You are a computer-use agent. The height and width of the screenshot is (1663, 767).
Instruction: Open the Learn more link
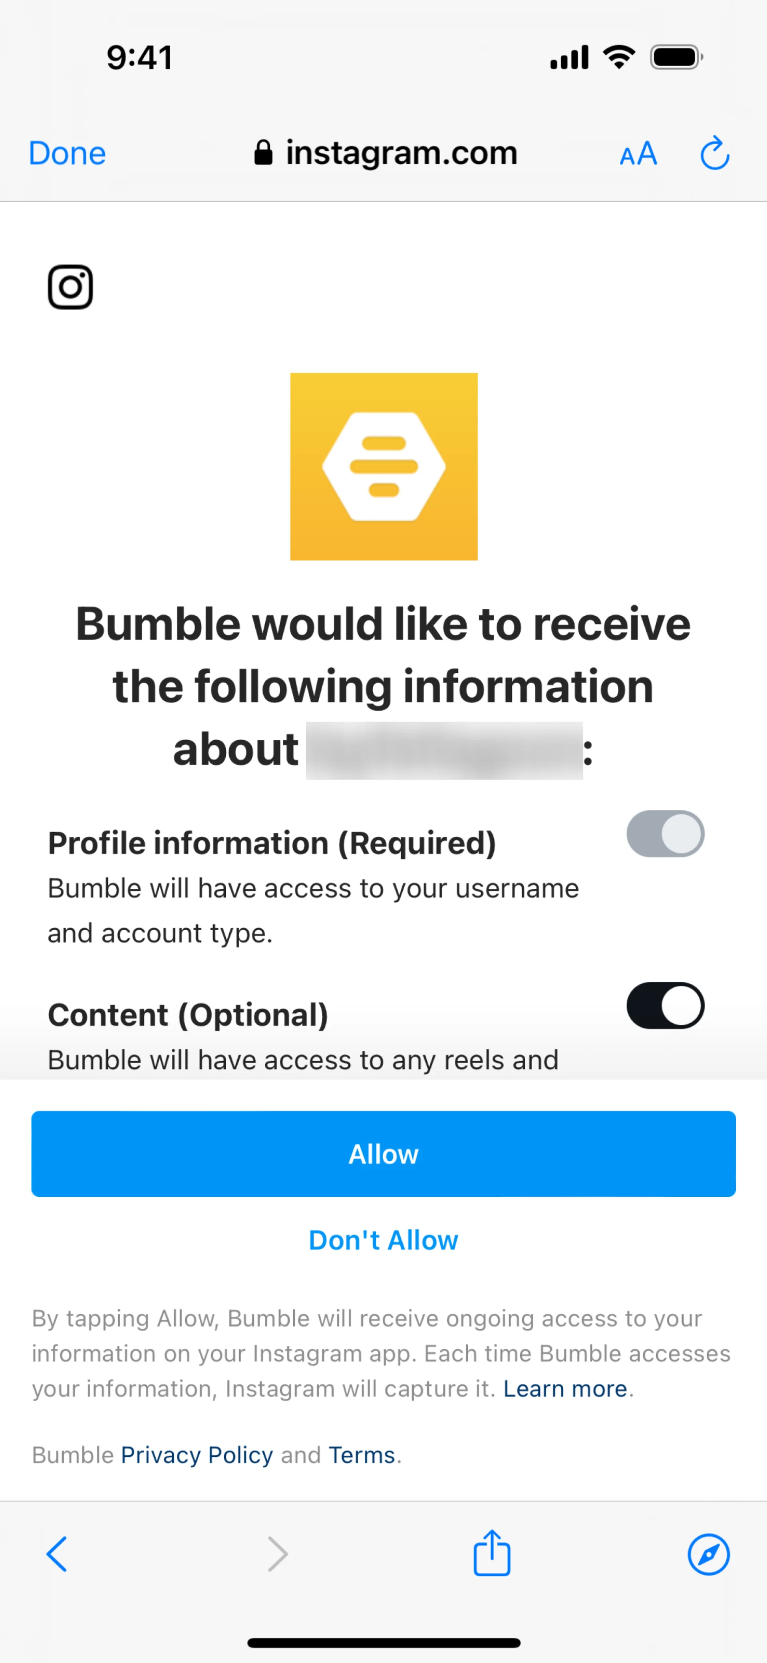click(x=565, y=1388)
